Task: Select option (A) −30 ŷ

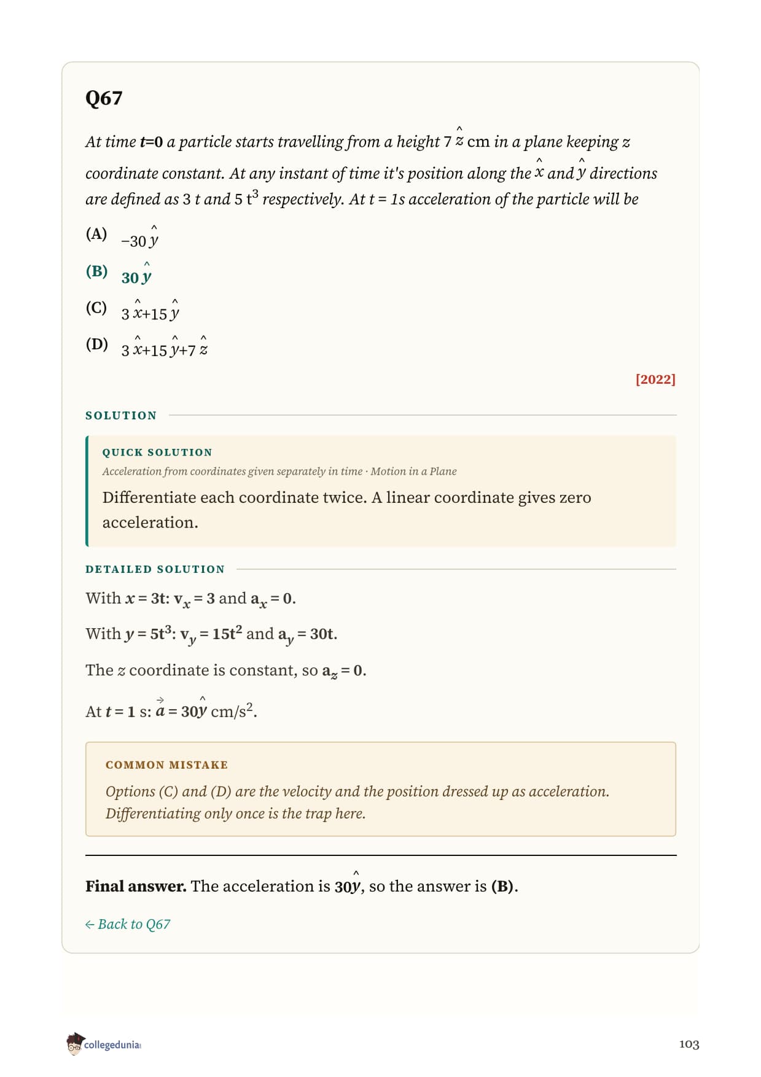Action: pos(122,236)
